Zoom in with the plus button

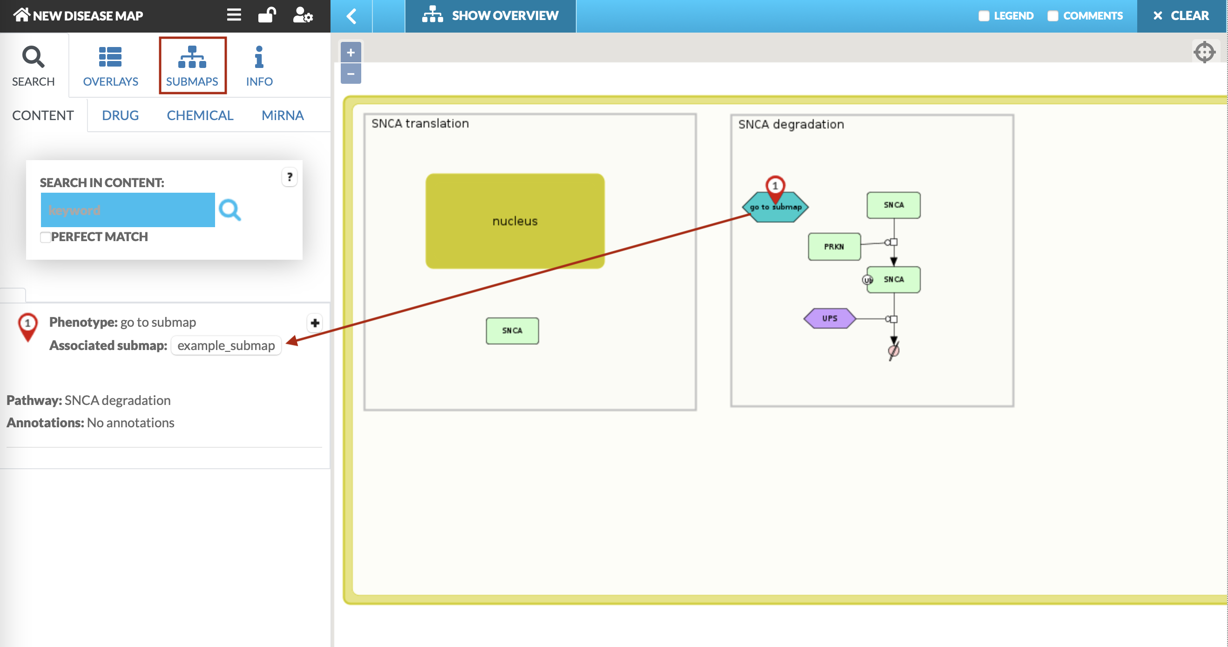coord(351,53)
